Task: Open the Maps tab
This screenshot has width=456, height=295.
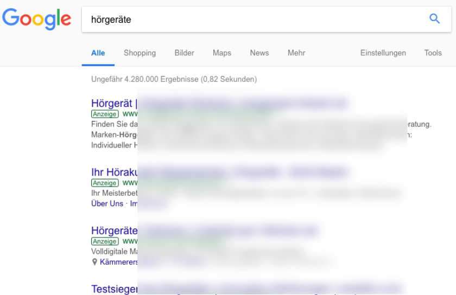Action: click(222, 53)
